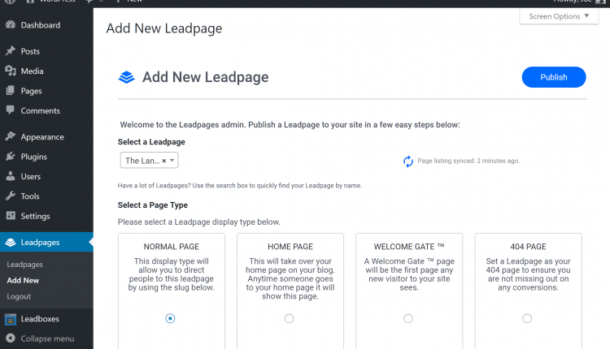Click the Normal Page card title

pos(171,247)
